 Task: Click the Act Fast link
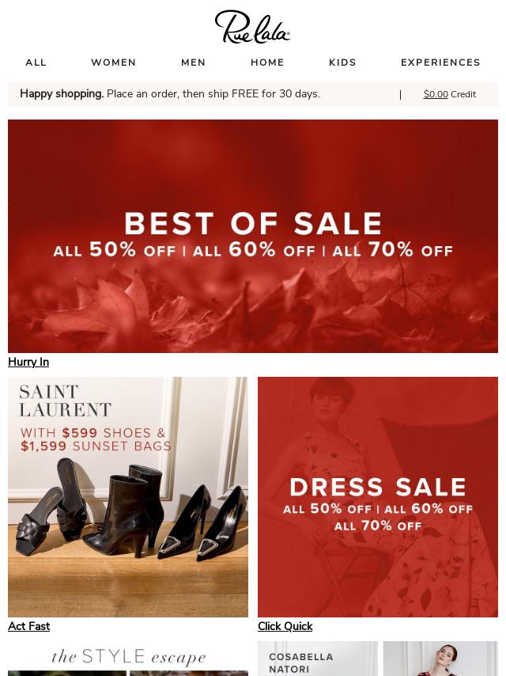(x=28, y=626)
